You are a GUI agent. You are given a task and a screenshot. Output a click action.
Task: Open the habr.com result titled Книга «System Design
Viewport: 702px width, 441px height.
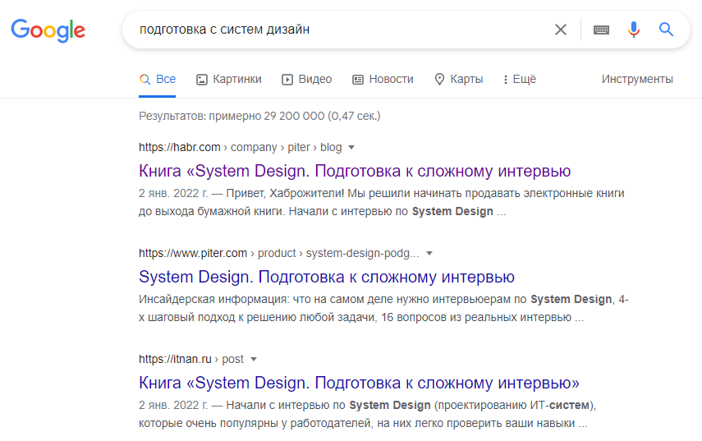[x=355, y=171]
